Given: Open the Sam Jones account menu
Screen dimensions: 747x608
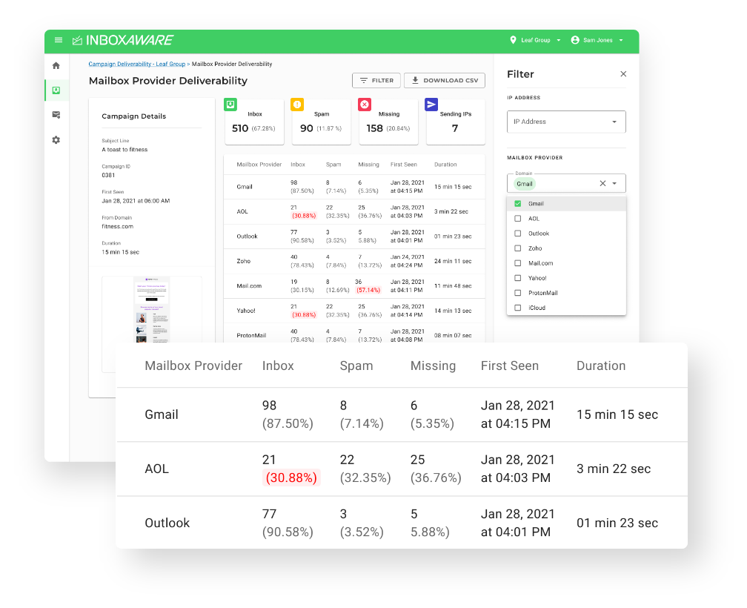Looking at the screenshot, I should coord(597,40).
